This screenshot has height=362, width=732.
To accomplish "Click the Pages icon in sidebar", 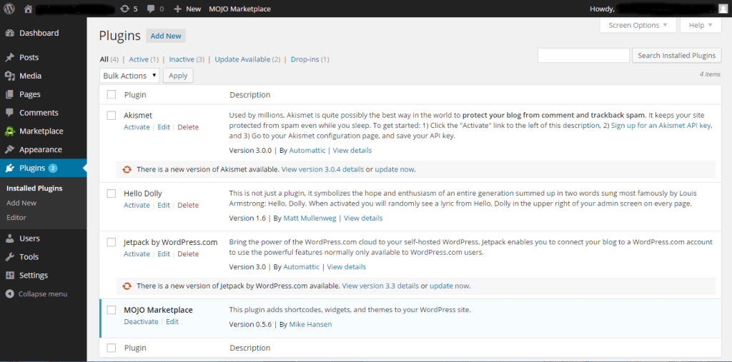I will (9, 94).
